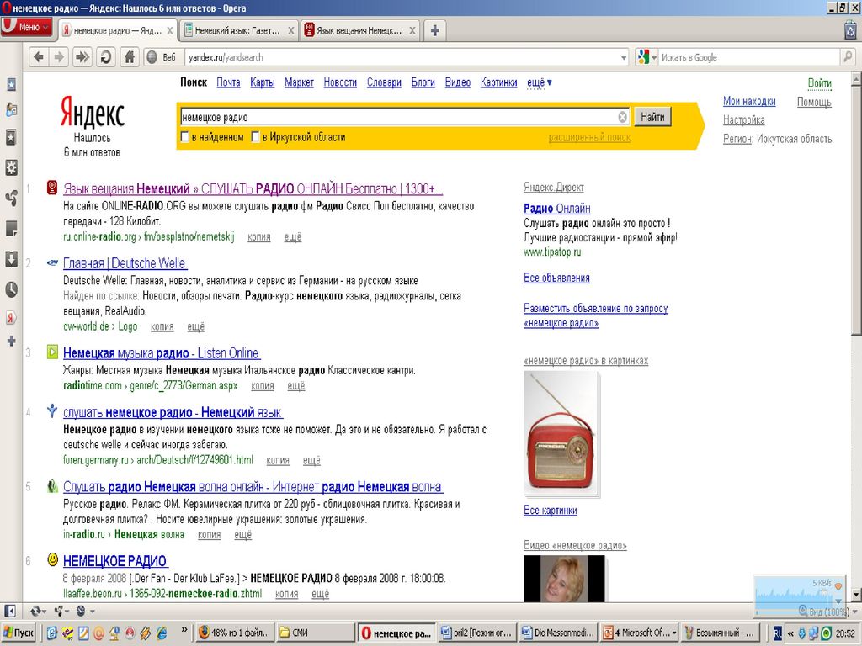This screenshot has height=646, width=862.
Task: Click the forward navigation arrow
Action: coord(59,57)
